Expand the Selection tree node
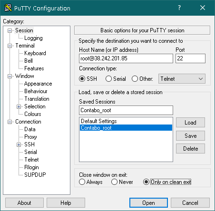 (19, 106)
